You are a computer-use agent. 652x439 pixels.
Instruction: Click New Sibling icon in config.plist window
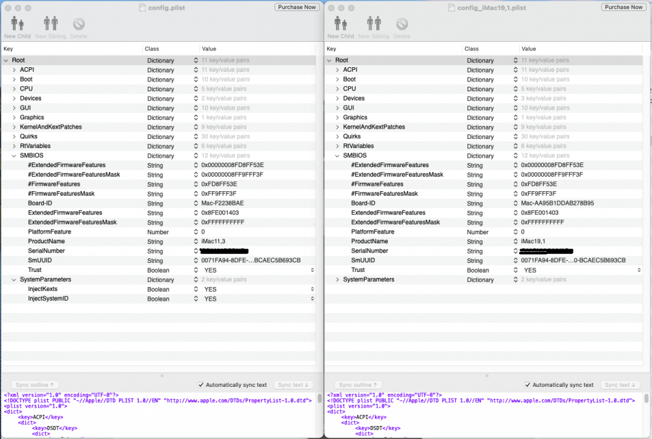51,23
